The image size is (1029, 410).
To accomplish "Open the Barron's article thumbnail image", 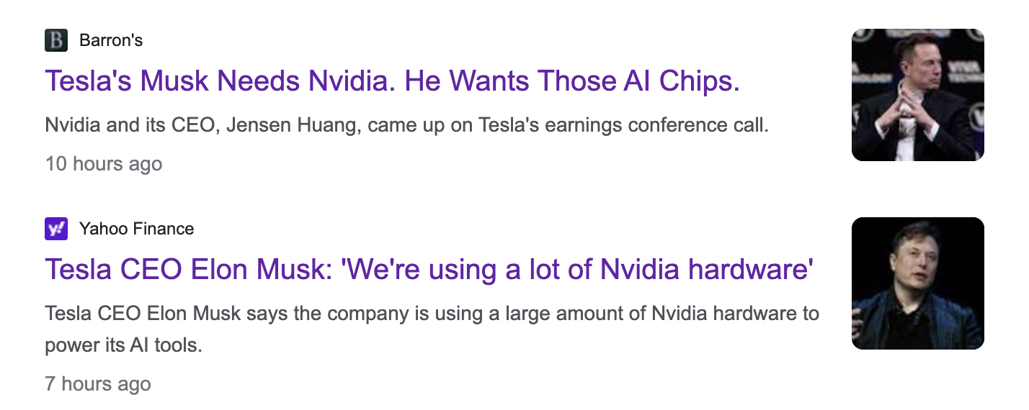I will tap(918, 95).
